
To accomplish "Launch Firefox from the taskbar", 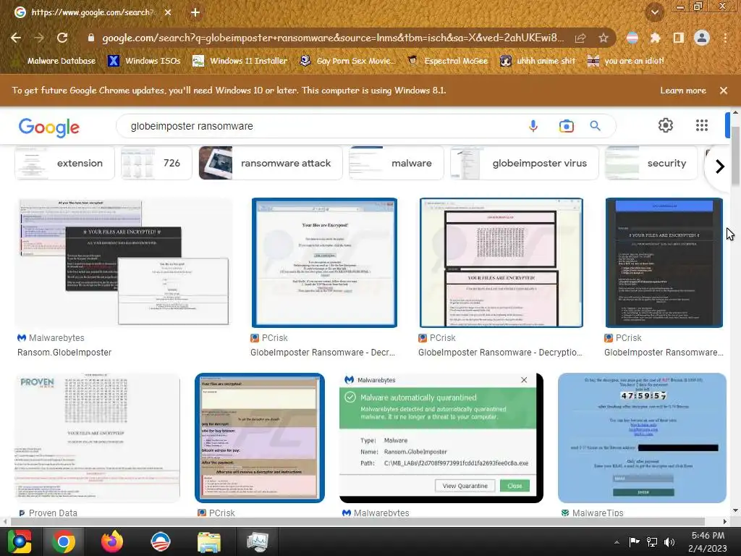I will tap(112, 542).
